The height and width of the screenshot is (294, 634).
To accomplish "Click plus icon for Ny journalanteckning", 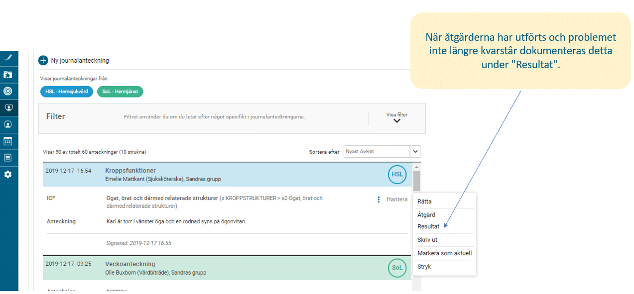I will tap(43, 61).
